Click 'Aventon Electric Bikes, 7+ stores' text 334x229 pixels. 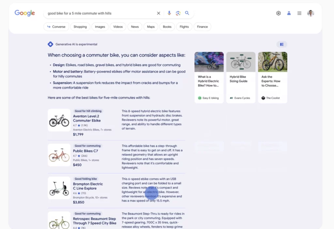click(92, 130)
